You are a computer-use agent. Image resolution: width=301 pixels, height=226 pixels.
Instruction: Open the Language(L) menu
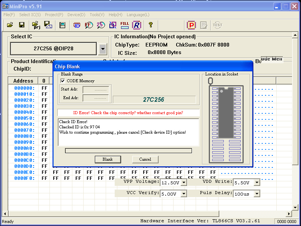pyautogui.click(x=138, y=15)
